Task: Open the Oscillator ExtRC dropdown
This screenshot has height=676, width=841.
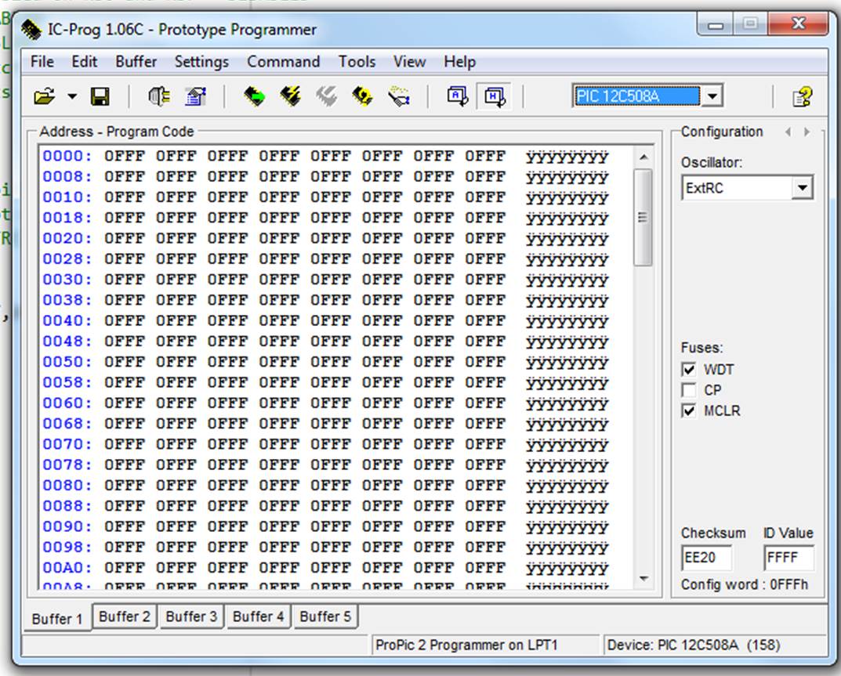Action: [x=803, y=188]
